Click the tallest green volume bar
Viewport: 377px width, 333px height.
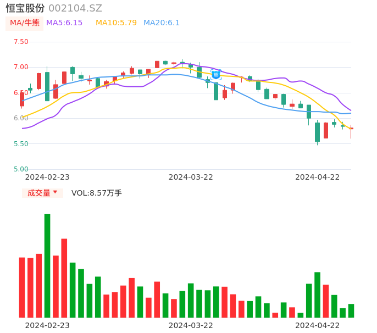pos(47,265)
